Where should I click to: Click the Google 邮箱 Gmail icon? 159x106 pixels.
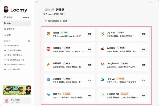[103, 64]
